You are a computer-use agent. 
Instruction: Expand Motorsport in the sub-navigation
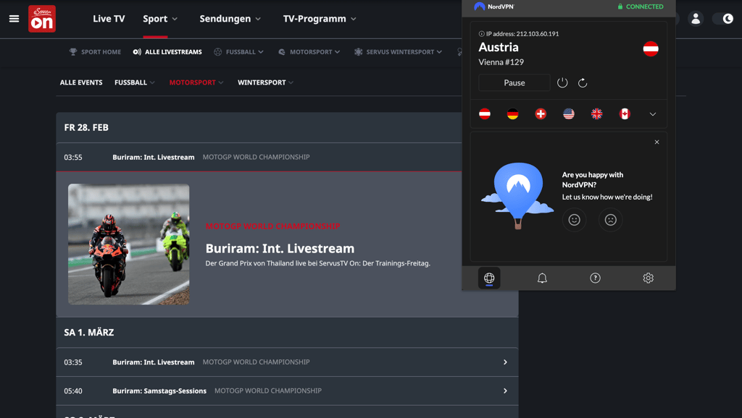314,52
